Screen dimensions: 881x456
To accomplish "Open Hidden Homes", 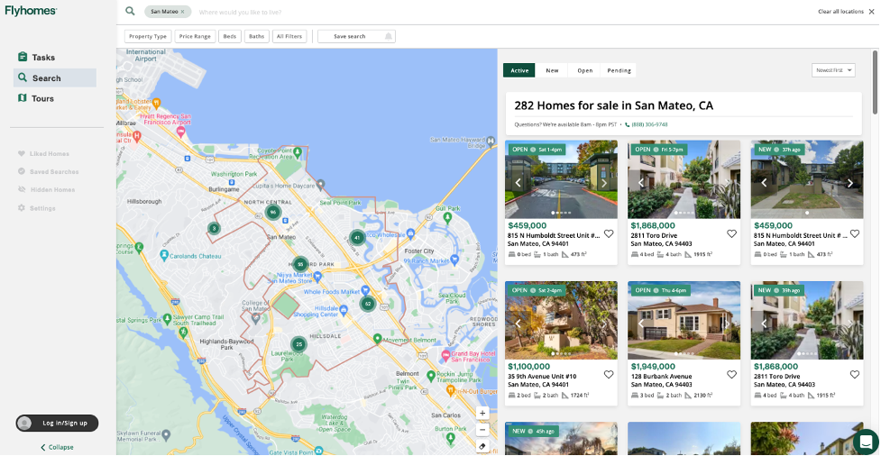I will coord(46,190).
